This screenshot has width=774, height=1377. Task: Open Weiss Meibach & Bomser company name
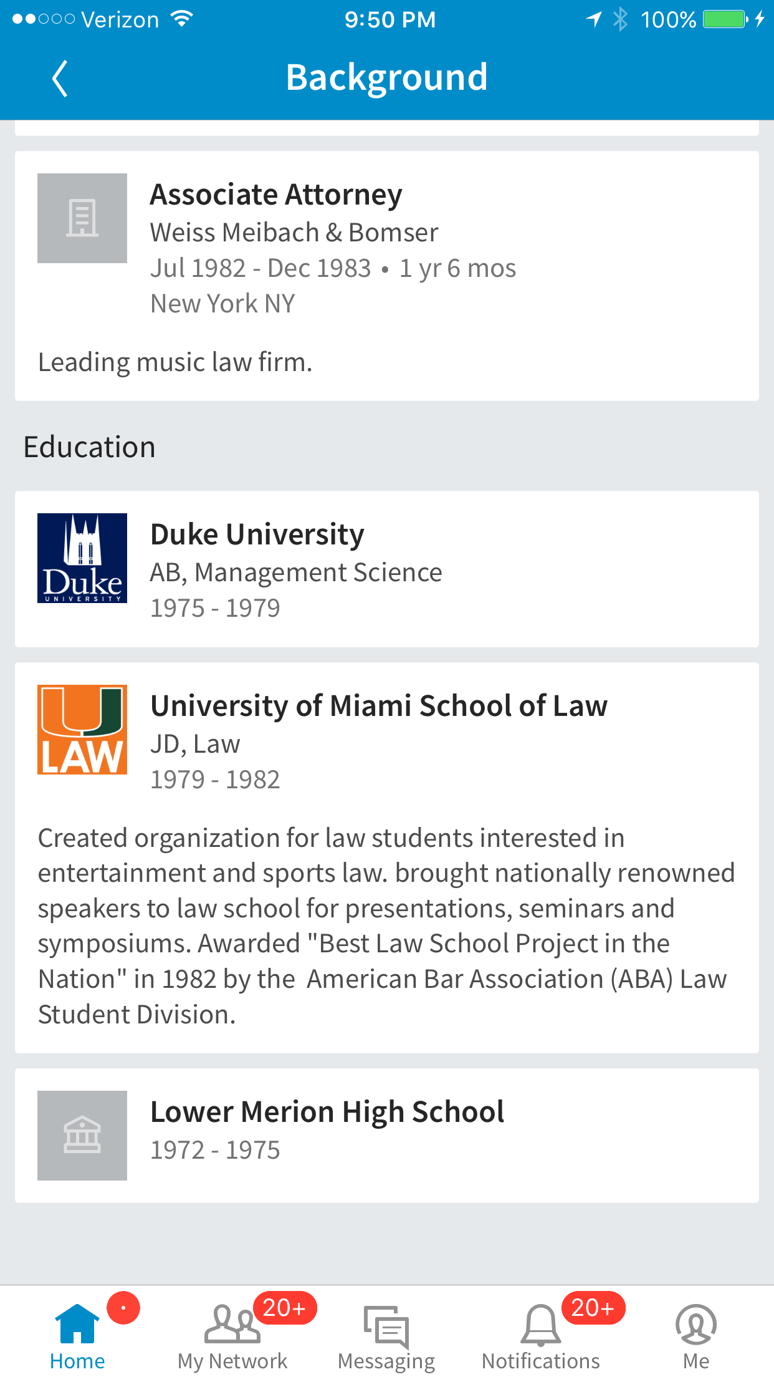pyautogui.click(x=294, y=233)
